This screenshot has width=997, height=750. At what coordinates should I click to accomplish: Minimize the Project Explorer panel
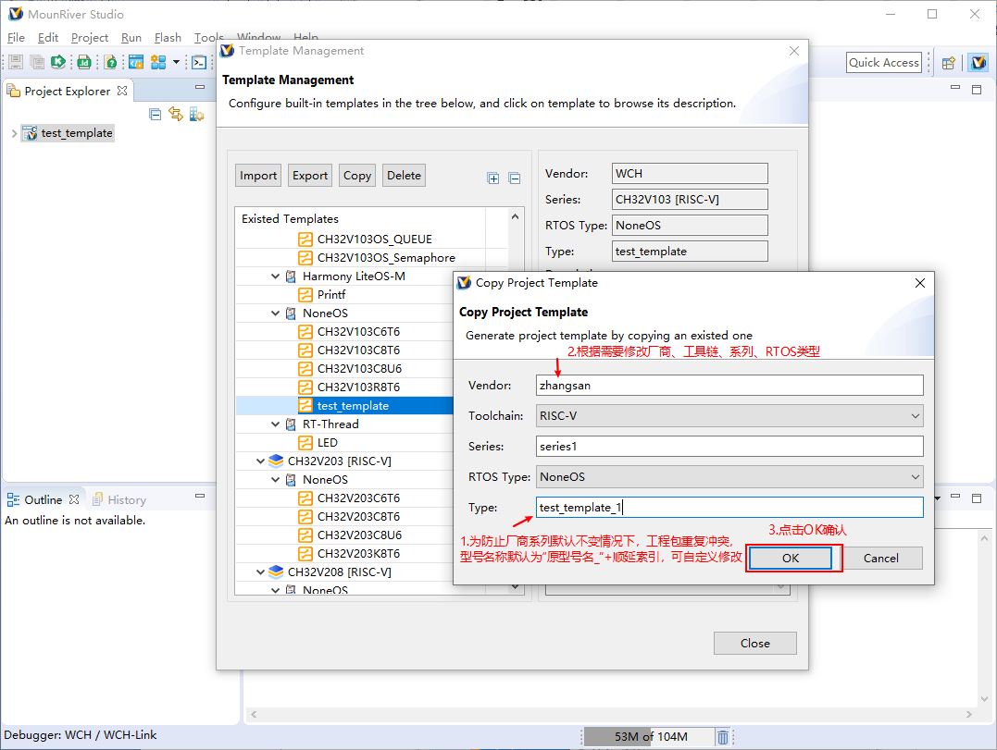tap(200, 86)
